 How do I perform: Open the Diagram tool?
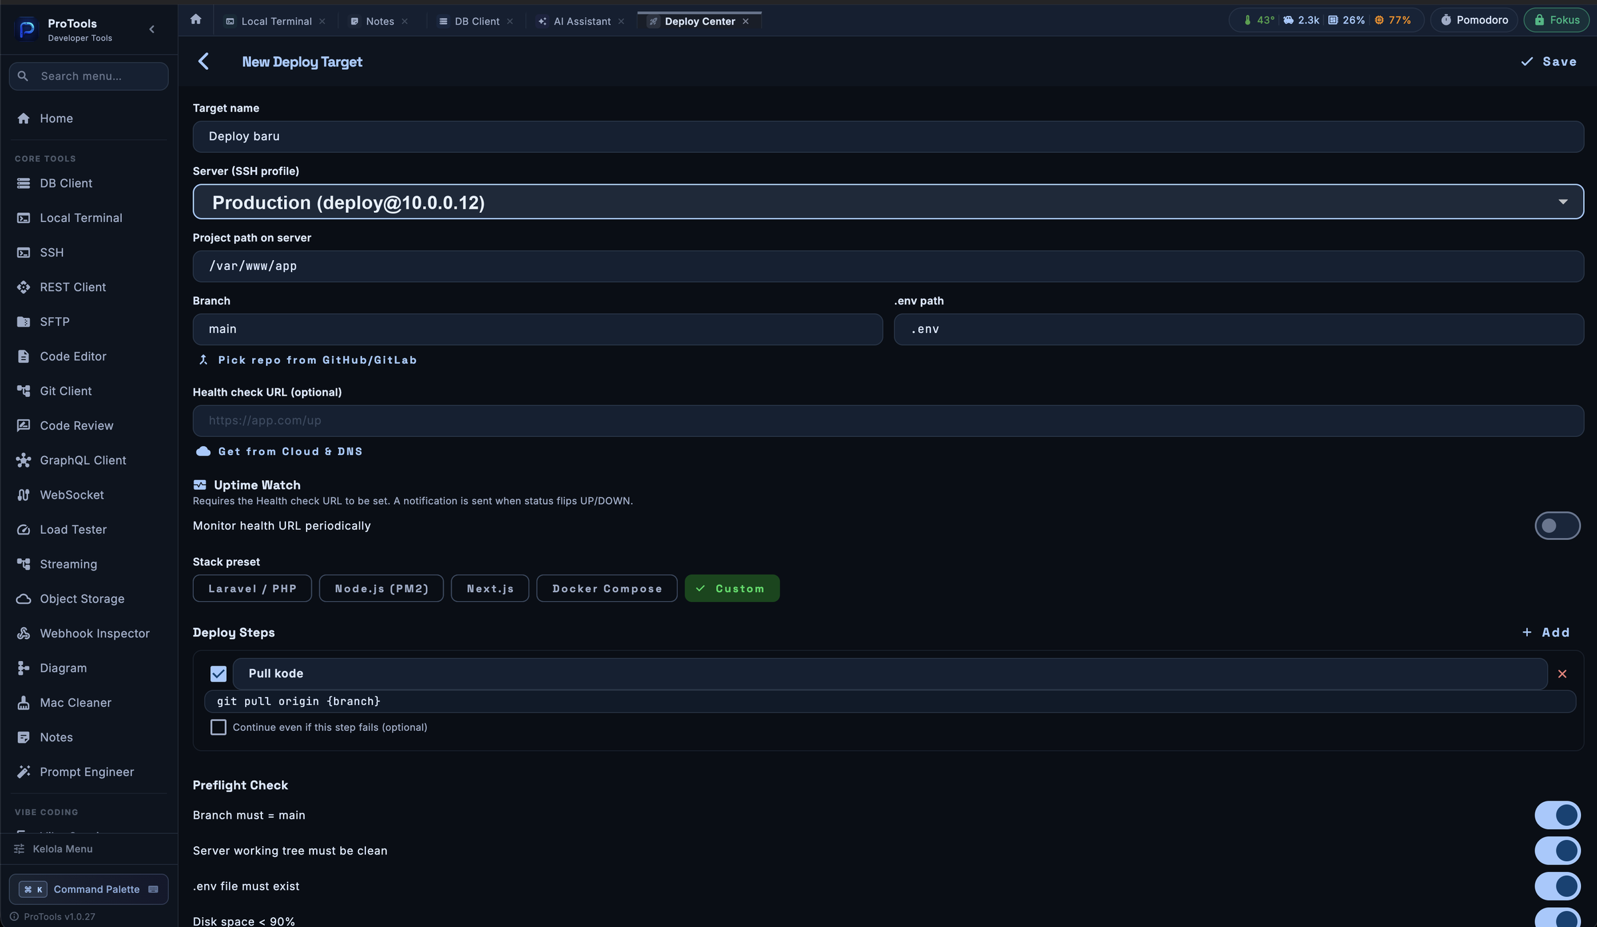[89, 668]
